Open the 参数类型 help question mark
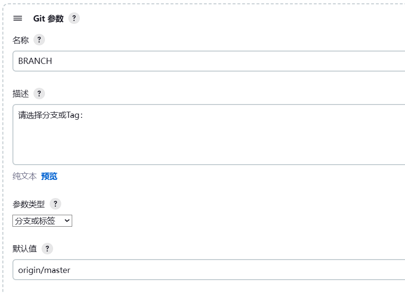 pos(55,204)
